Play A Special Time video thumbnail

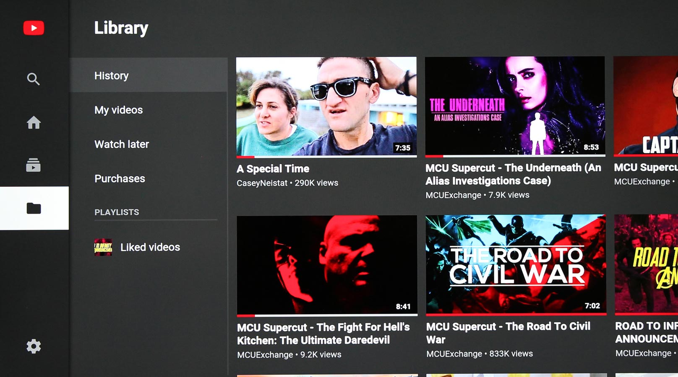point(326,106)
